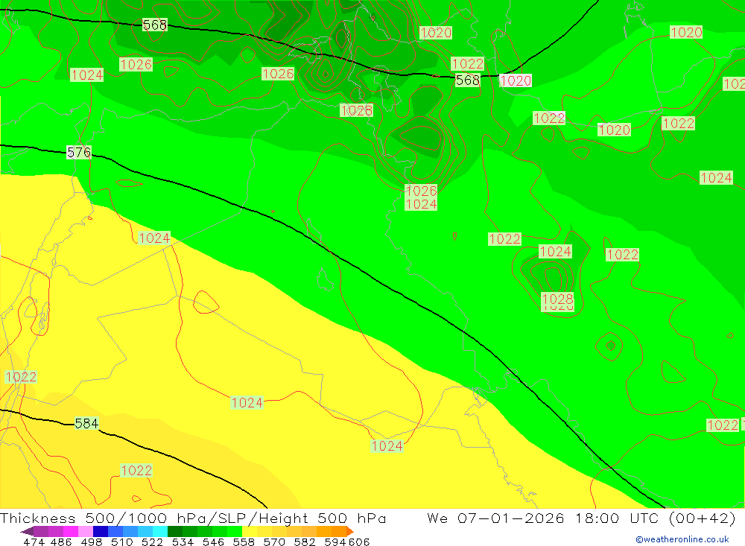Open the weatheronline.co.uk copyright link
The height and width of the screenshot is (546, 745).
[682, 539]
